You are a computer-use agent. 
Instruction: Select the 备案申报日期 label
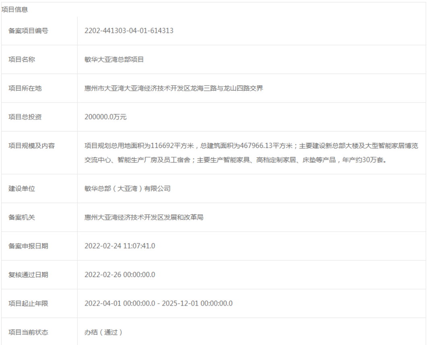click(x=28, y=246)
